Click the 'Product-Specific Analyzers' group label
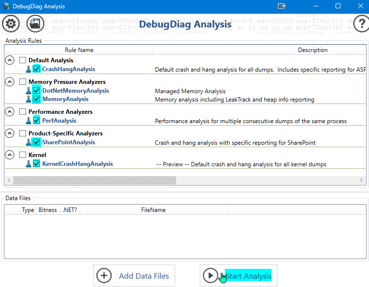Image resolution: width=369 pixels, height=287 pixels. [x=65, y=133]
